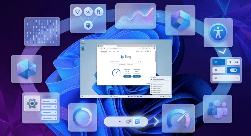Toggle the active blue Wi-Fi tile
Image resolution: width=251 pixels, height=136 pixels.
tap(219, 62)
